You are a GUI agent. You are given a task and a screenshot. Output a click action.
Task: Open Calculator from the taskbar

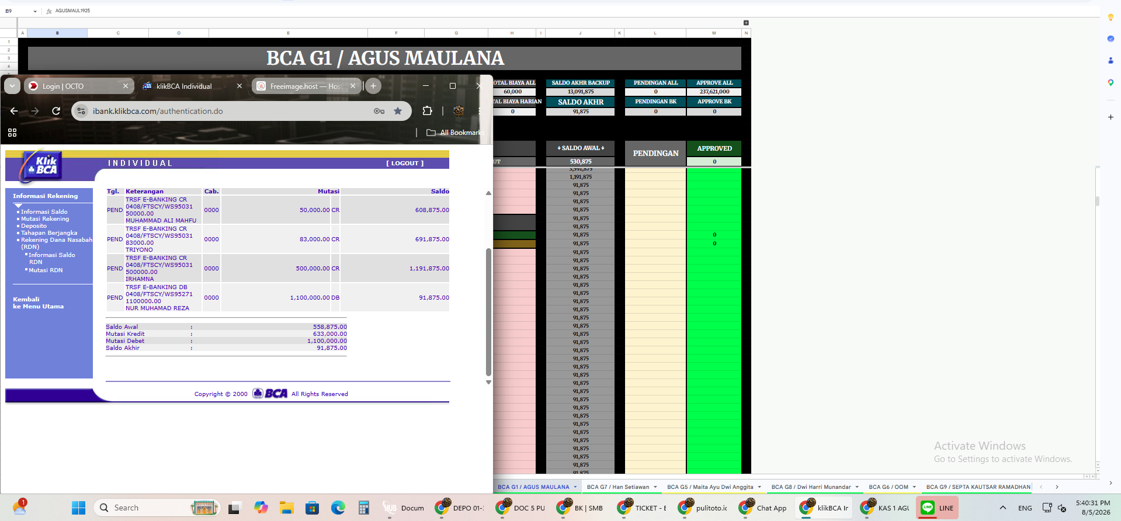pos(364,508)
